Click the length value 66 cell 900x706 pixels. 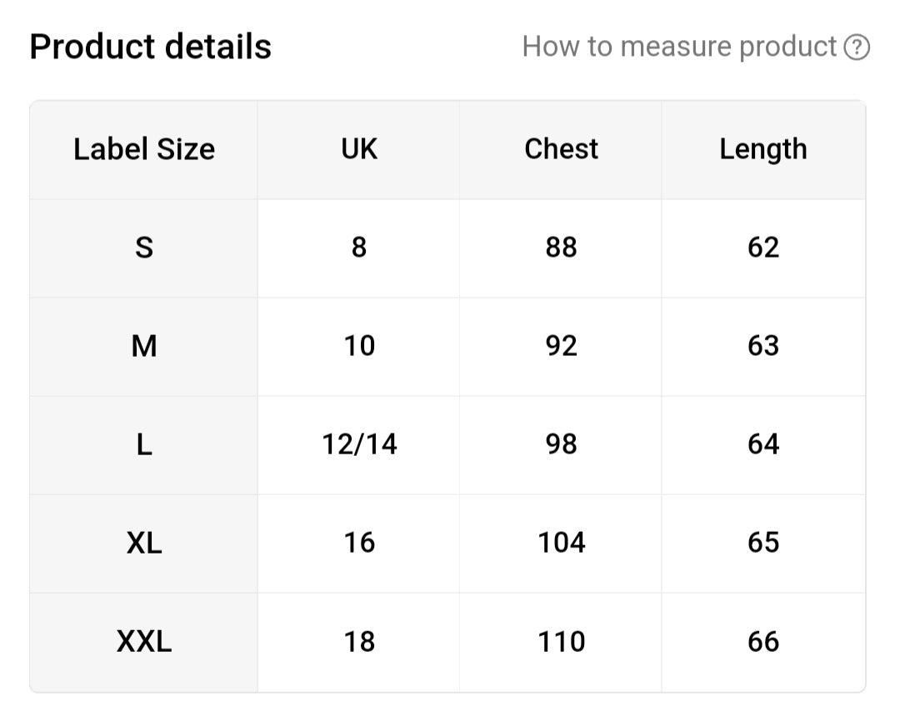[x=763, y=643]
